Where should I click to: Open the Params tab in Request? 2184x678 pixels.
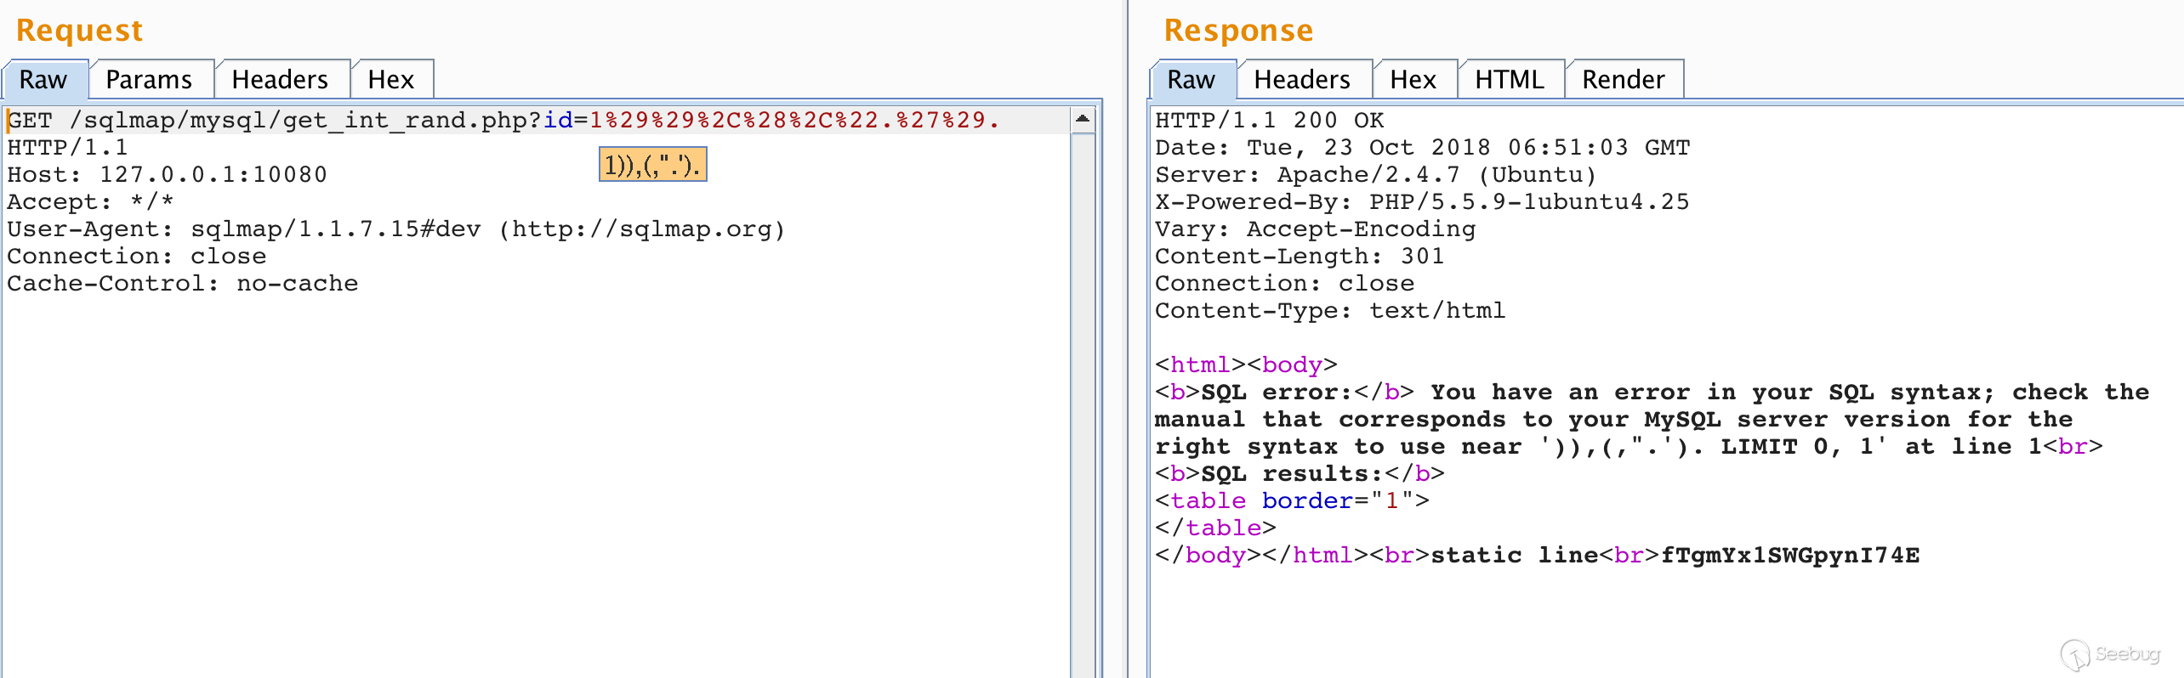click(x=150, y=80)
